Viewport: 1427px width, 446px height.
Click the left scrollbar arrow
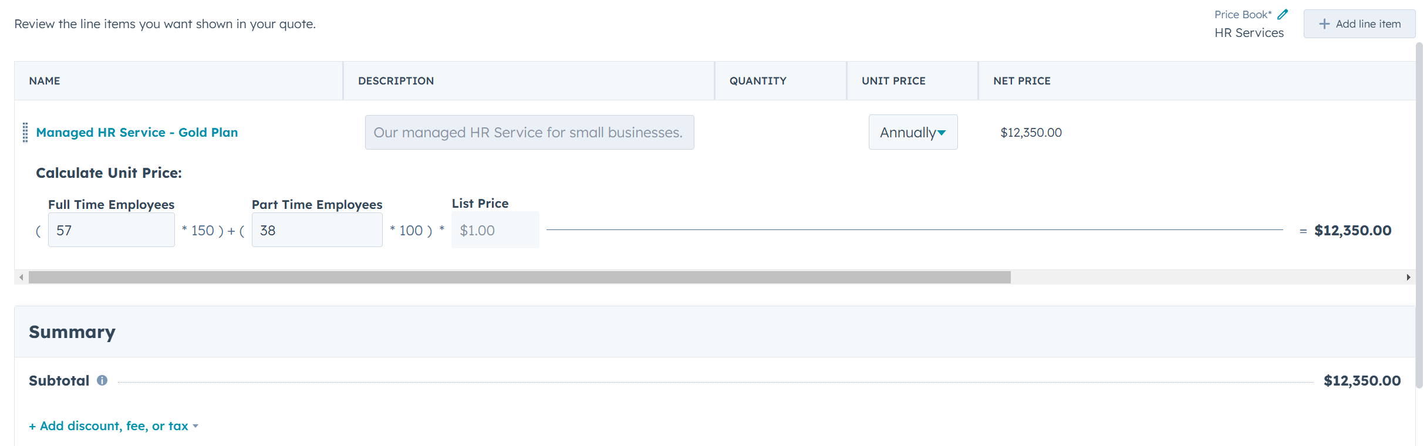21,276
